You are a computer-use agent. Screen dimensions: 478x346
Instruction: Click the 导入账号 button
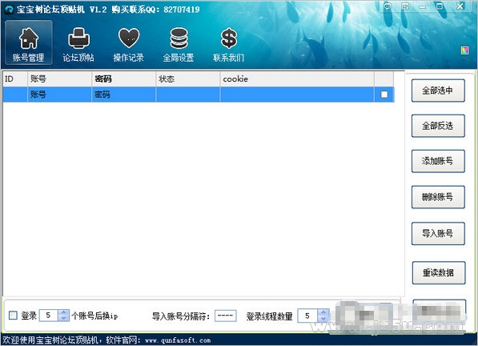pos(438,234)
